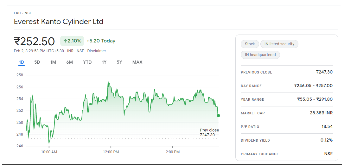Click the Market Cap value 28.38B INR
The image size is (344, 166).
tap(321, 113)
